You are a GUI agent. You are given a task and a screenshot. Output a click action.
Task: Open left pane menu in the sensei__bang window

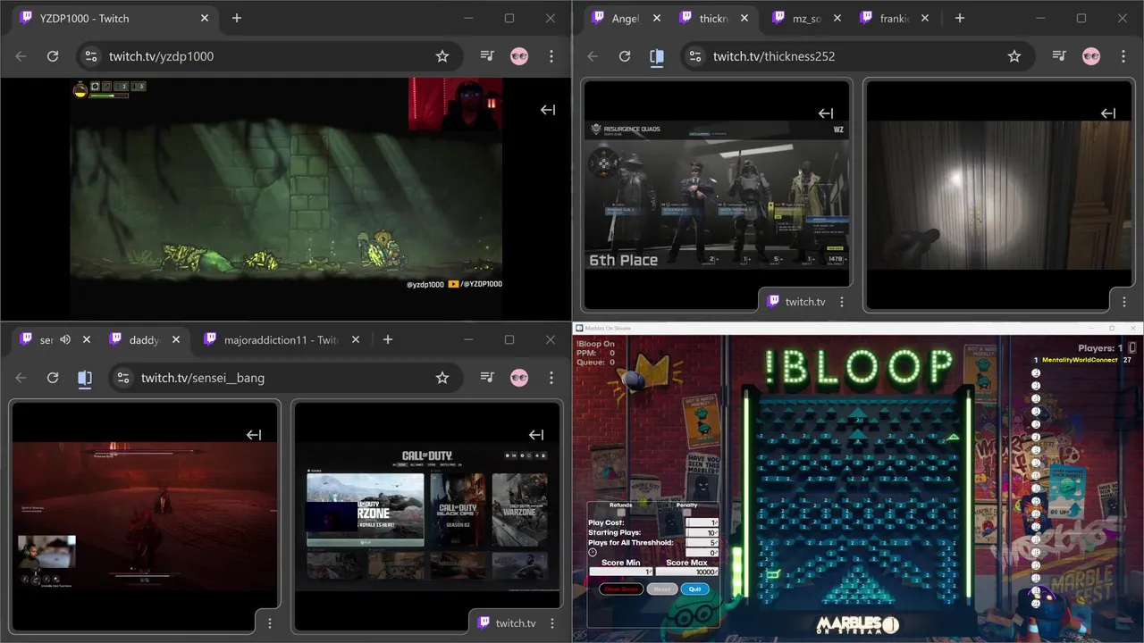point(270,623)
